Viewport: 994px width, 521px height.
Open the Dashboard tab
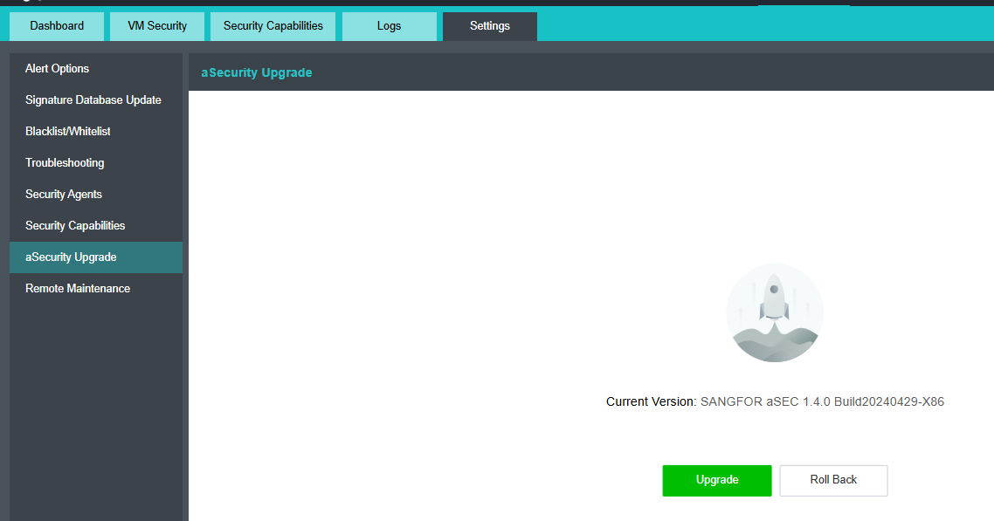(x=57, y=26)
